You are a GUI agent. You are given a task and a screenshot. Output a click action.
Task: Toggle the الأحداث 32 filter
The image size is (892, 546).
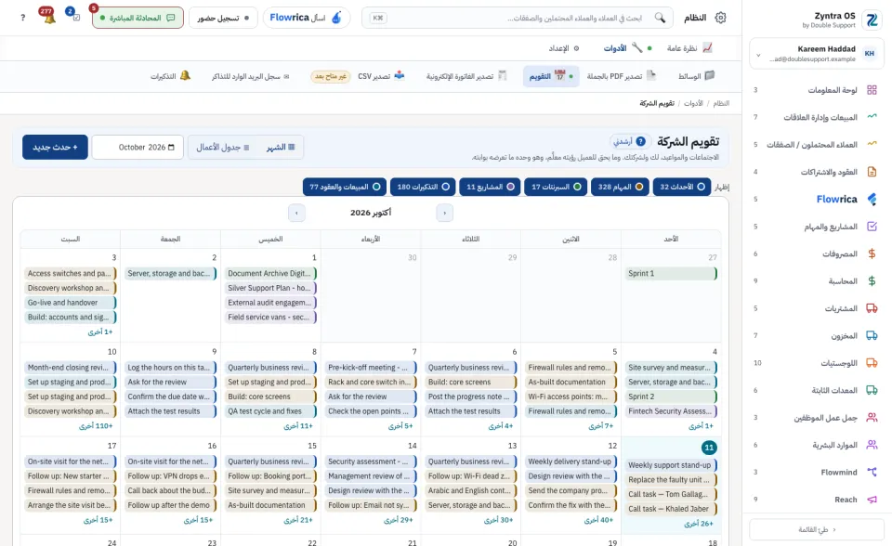point(682,187)
